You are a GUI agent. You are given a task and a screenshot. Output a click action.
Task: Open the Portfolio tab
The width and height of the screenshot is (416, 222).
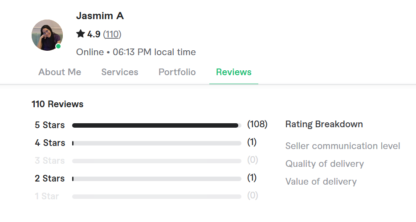[x=177, y=72]
